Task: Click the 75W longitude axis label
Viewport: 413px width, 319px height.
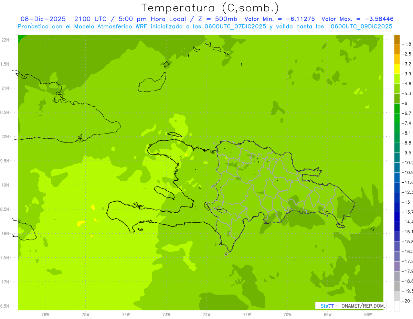Action: pyautogui.click(x=85, y=315)
